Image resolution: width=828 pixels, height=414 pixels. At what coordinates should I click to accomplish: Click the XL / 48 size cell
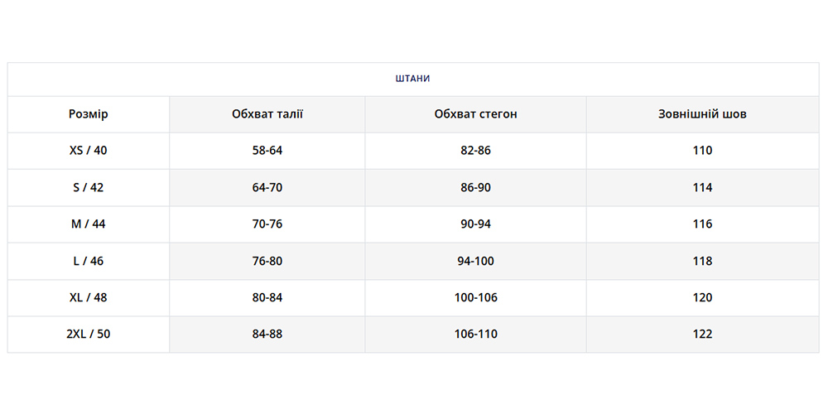[x=89, y=297]
